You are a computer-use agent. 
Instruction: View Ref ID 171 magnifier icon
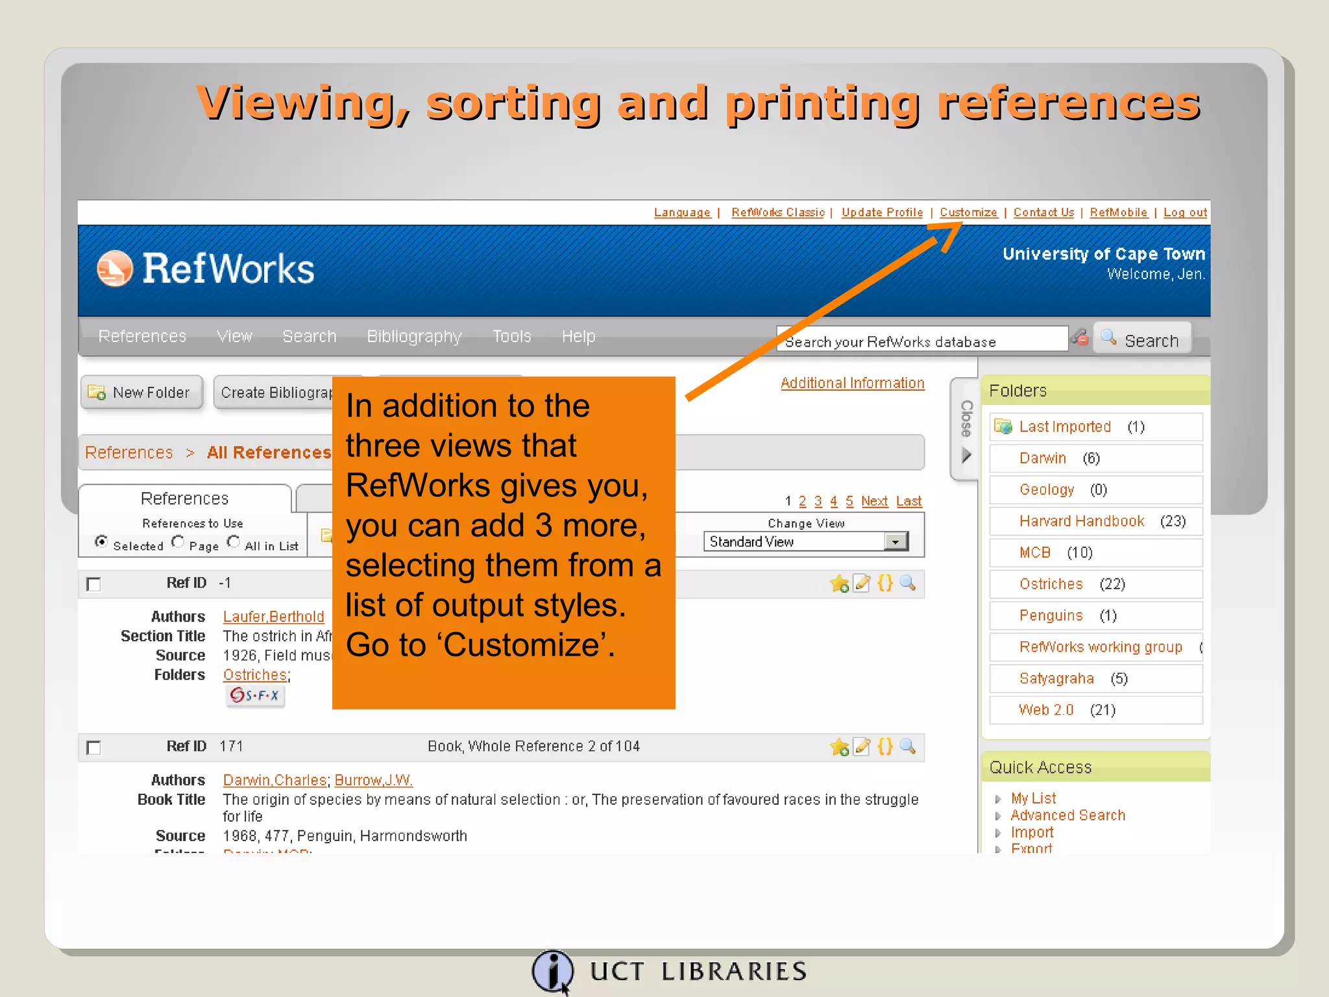click(x=908, y=746)
